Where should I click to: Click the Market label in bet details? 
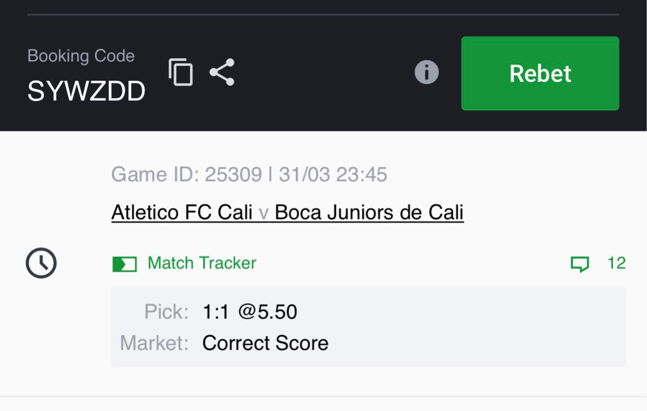pyautogui.click(x=154, y=343)
